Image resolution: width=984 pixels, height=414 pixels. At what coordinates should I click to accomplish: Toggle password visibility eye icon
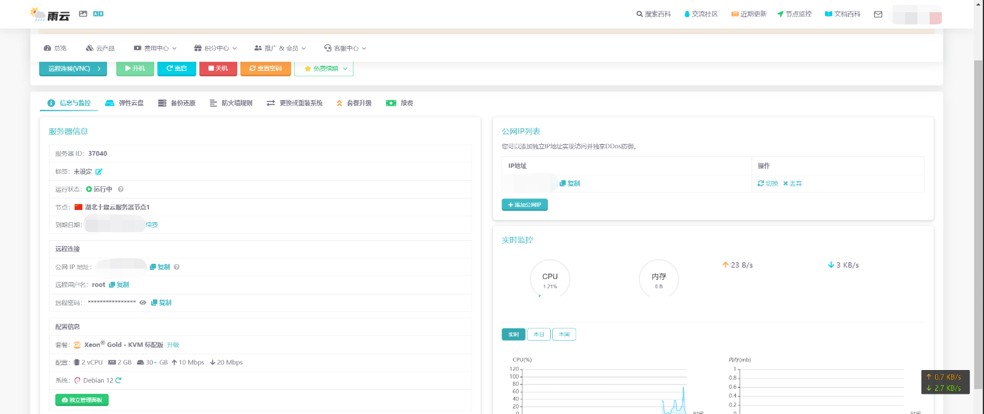click(x=143, y=303)
